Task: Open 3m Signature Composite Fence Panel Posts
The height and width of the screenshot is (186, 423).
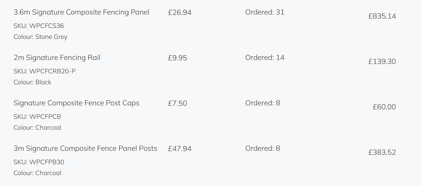Action: pos(85,149)
